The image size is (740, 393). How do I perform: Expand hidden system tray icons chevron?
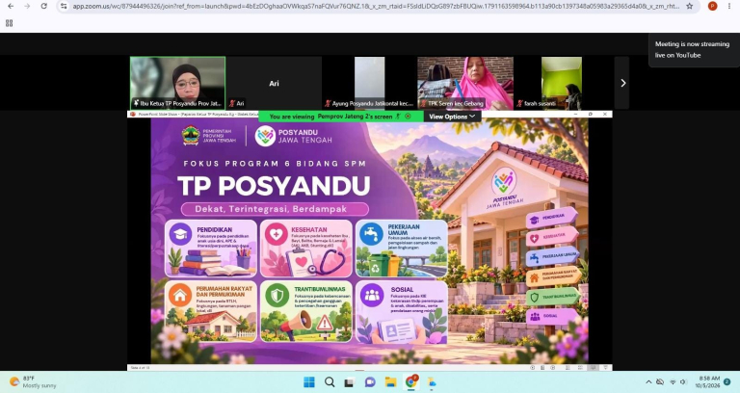(x=648, y=381)
